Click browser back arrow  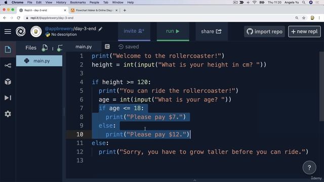5,18
